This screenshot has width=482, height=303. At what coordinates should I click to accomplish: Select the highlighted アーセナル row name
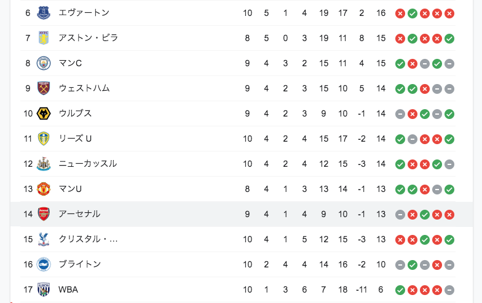click(79, 214)
